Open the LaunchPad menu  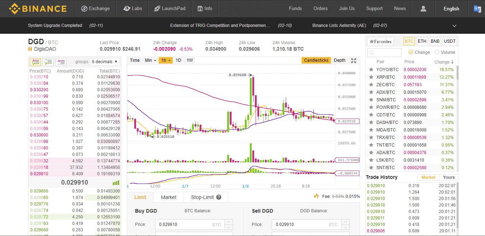tap(170, 9)
